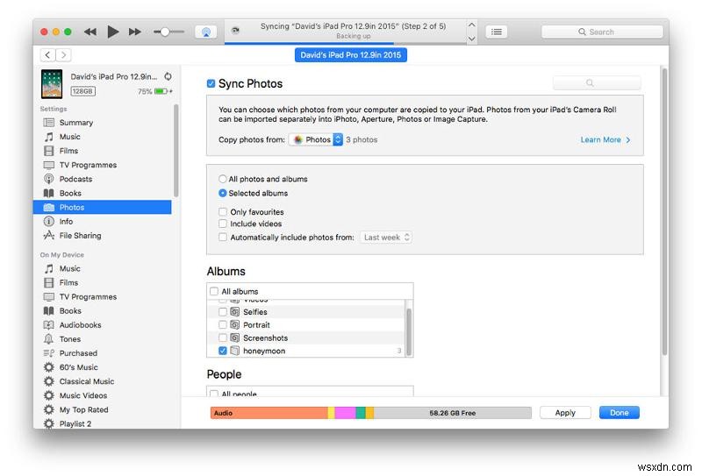Open Podcasts in the sidebar
The width and height of the screenshot is (702, 476).
75,179
